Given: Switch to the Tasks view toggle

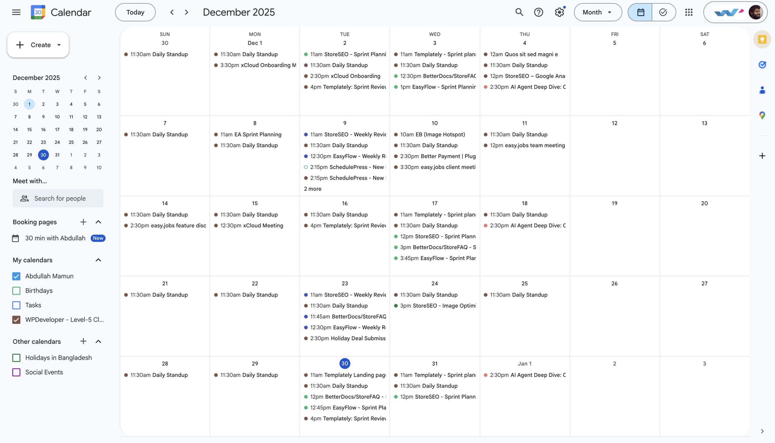Looking at the screenshot, I should point(664,12).
